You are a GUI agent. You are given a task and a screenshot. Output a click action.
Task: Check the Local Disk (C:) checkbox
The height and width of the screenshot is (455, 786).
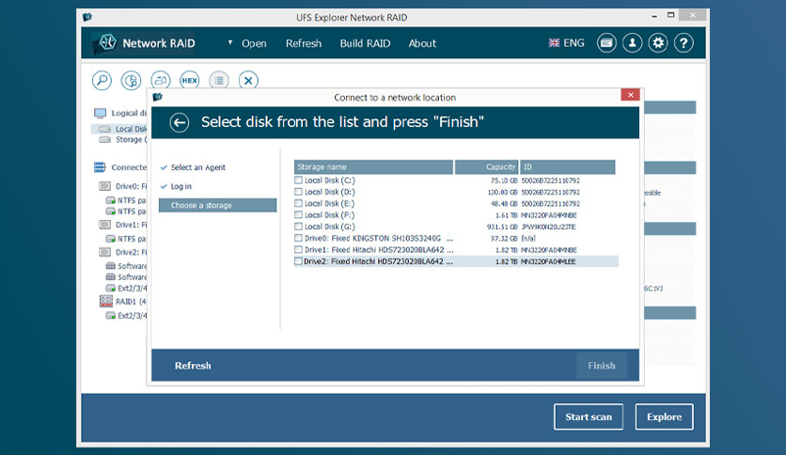(298, 180)
